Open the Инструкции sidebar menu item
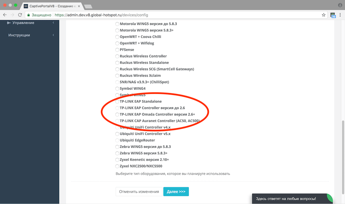The image size is (345, 204). pos(19,35)
